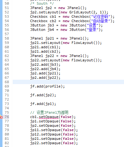
Task: Place cursor in the jf.add(profile) statement
Action: coord(47,86)
